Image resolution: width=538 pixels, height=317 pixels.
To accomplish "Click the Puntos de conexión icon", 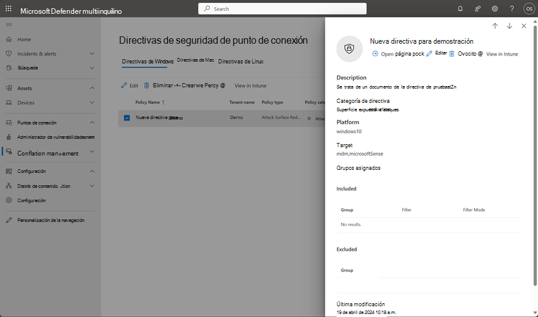I will click(9, 122).
